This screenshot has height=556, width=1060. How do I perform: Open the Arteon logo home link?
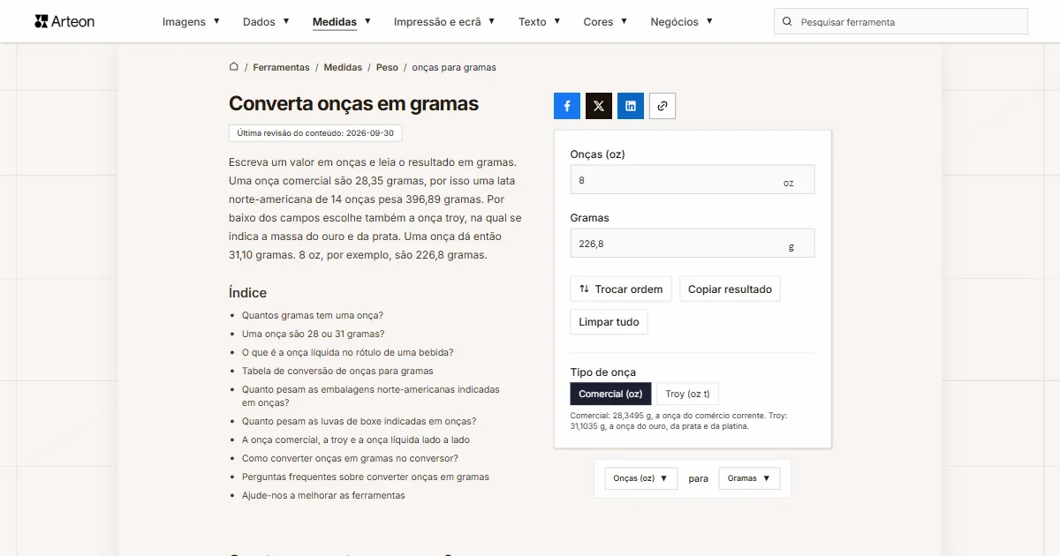[64, 21]
